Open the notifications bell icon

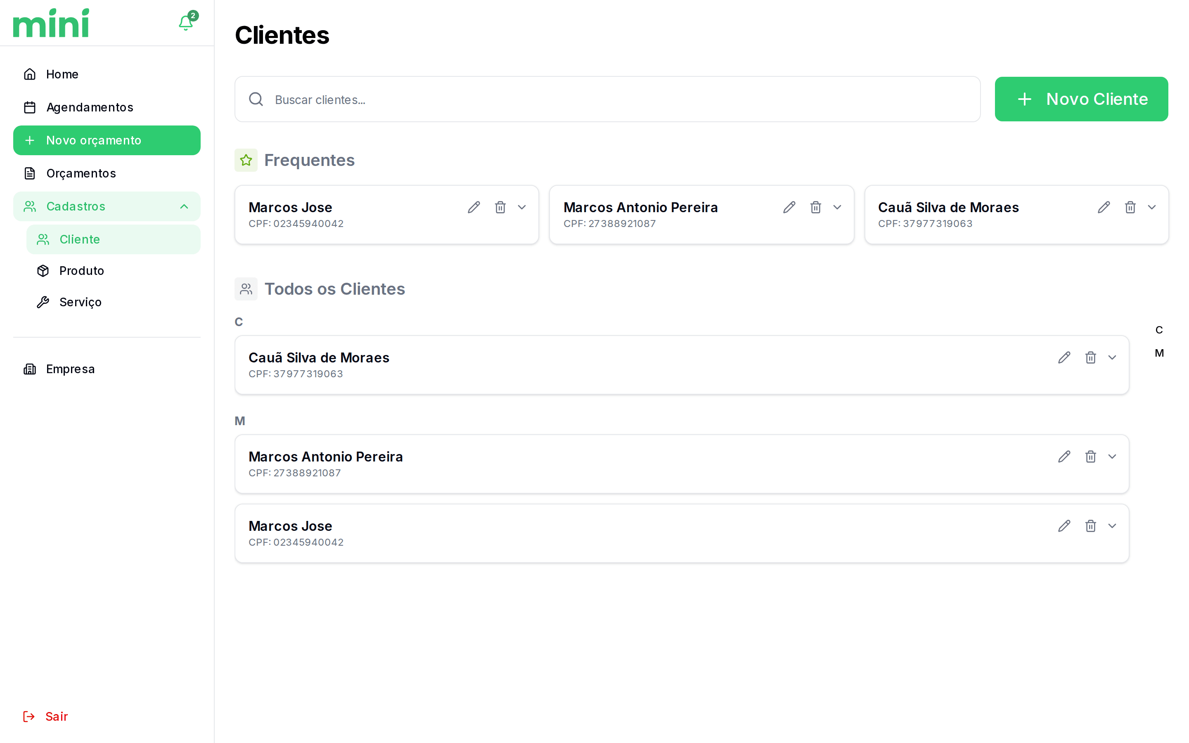pos(186,23)
